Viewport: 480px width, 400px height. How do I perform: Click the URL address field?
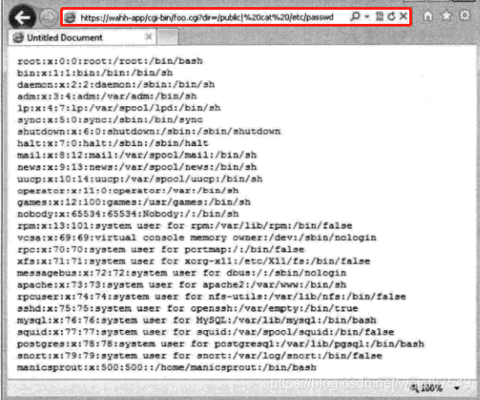pyautogui.click(x=207, y=18)
